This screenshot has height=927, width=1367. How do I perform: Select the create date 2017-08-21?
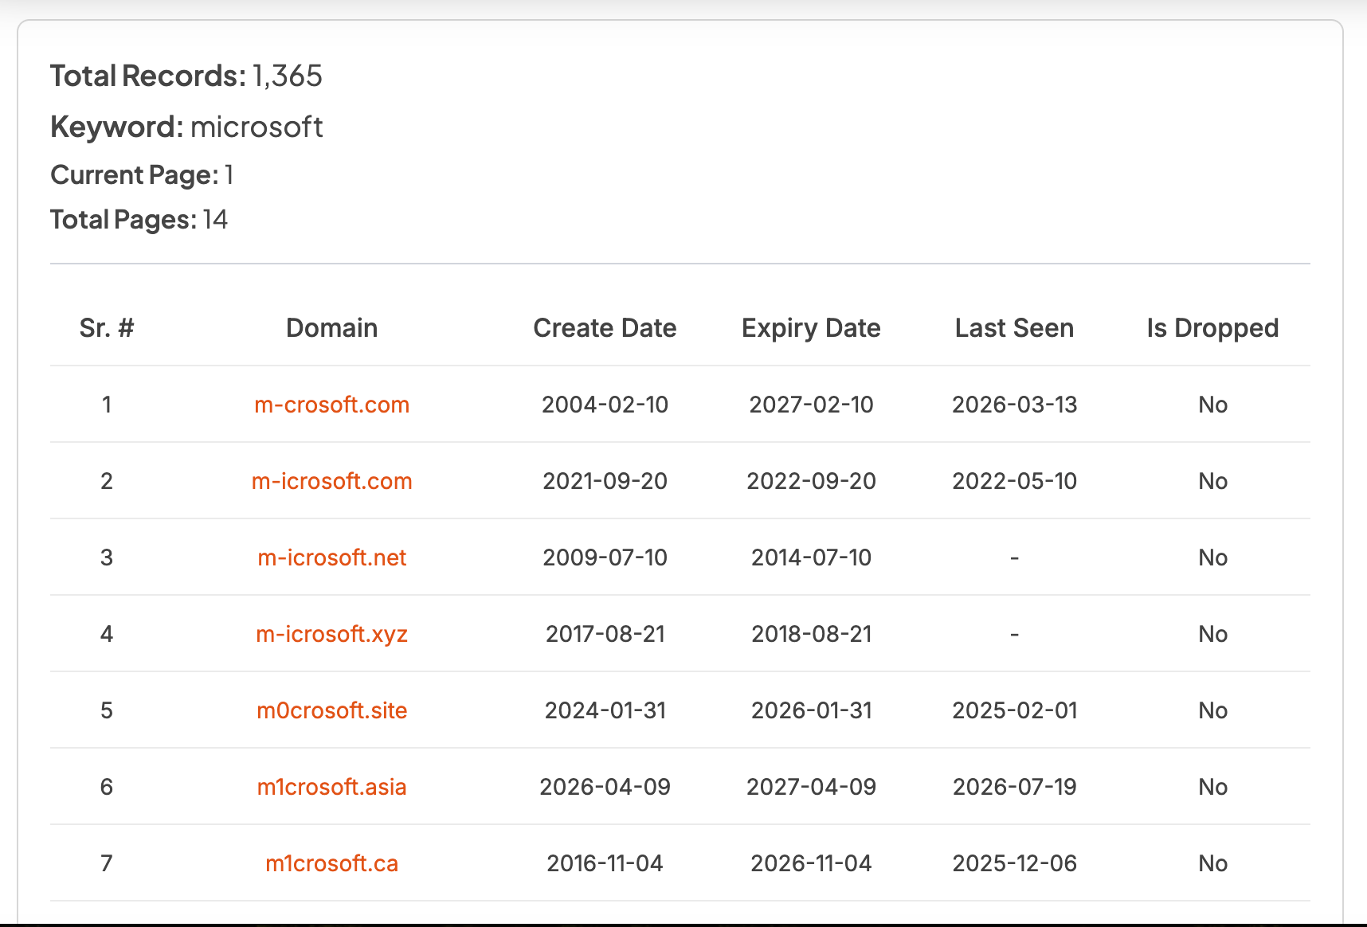click(605, 634)
